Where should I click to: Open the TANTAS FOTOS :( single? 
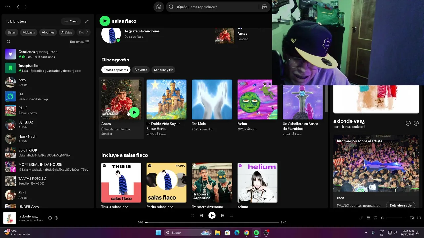pos(48,181)
